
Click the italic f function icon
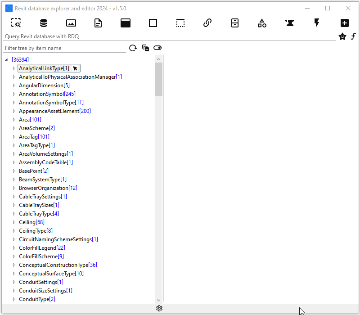[x=353, y=36]
